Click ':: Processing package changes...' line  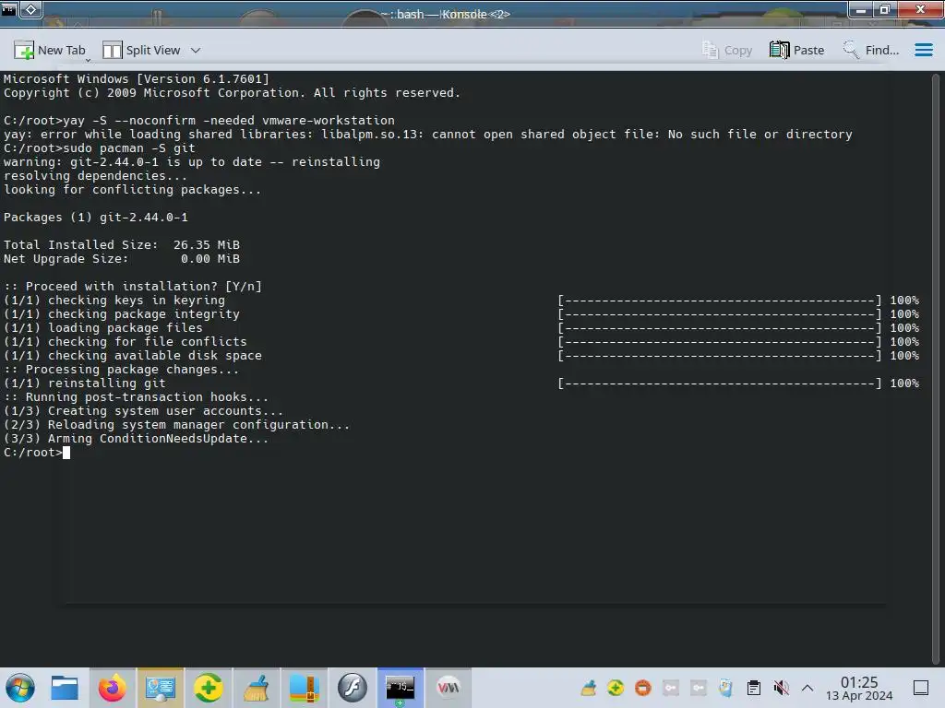[x=121, y=370]
